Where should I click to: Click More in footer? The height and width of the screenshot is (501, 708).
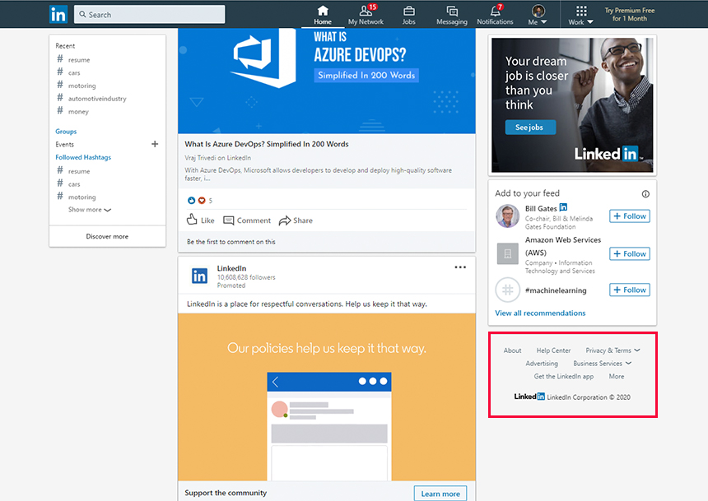point(617,377)
